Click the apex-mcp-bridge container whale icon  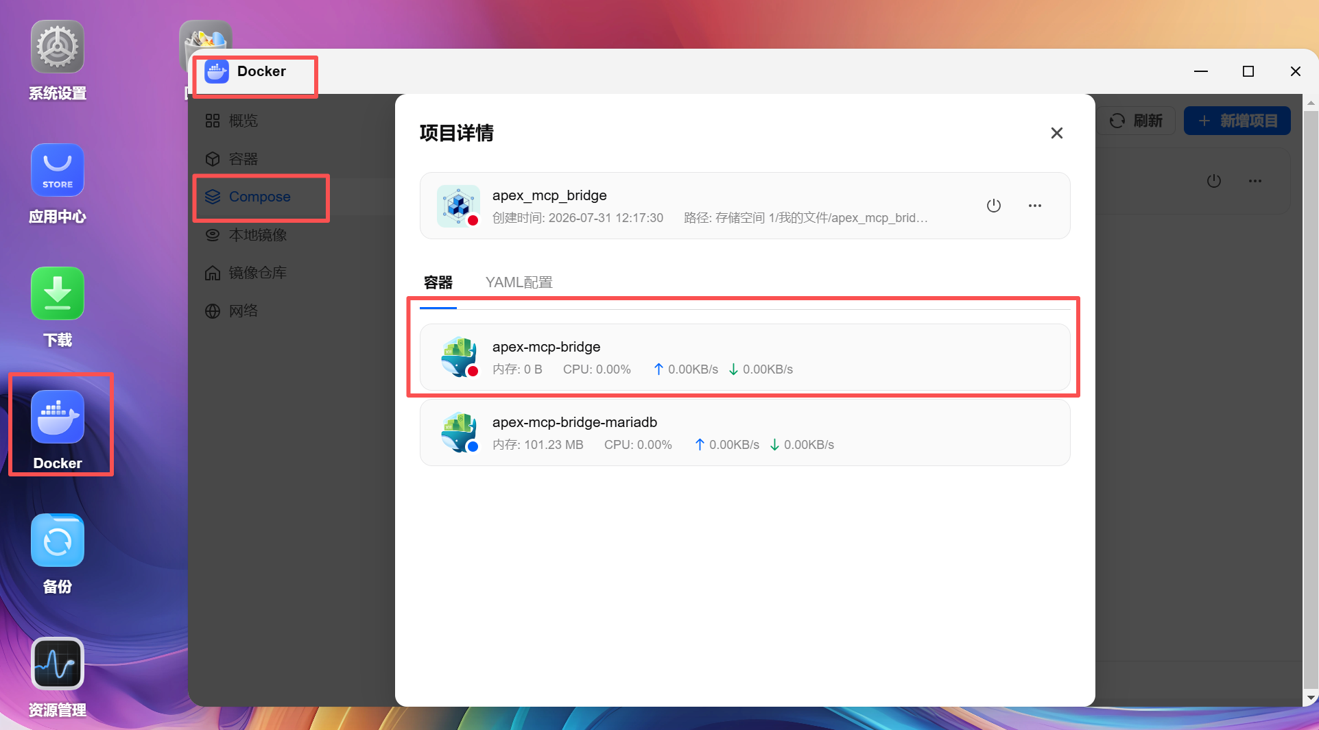click(459, 357)
